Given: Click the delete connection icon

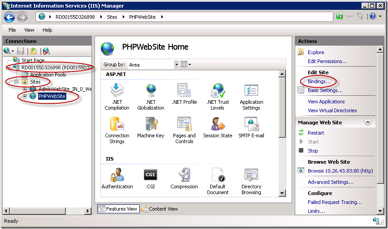Looking at the screenshot, I should (46, 51).
